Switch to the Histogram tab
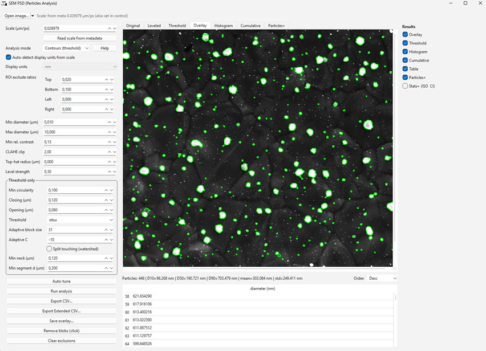The width and height of the screenshot is (486, 351). [x=223, y=26]
